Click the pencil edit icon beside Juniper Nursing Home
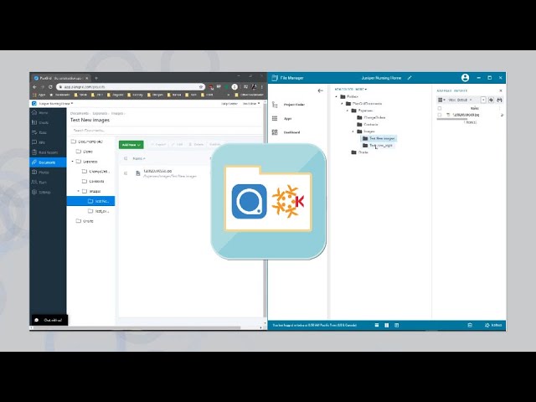The height and width of the screenshot is (402, 536). (x=410, y=78)
